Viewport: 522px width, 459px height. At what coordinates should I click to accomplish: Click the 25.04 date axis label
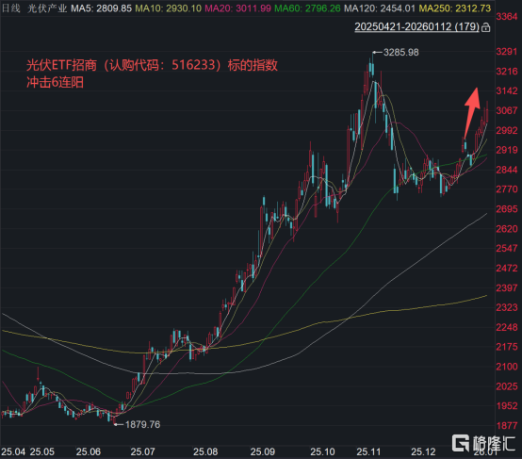[13, 452]
